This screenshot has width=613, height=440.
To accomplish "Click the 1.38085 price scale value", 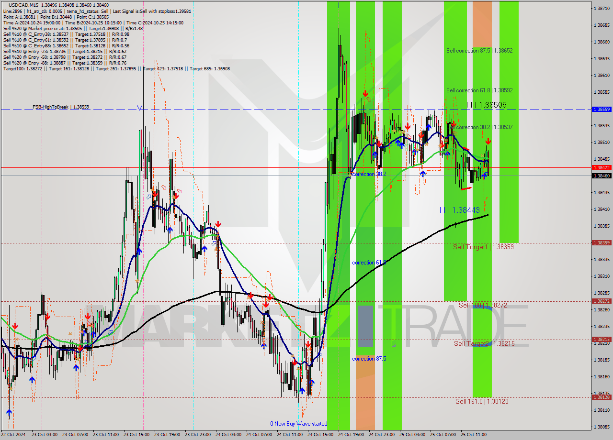I will [602, 427].
